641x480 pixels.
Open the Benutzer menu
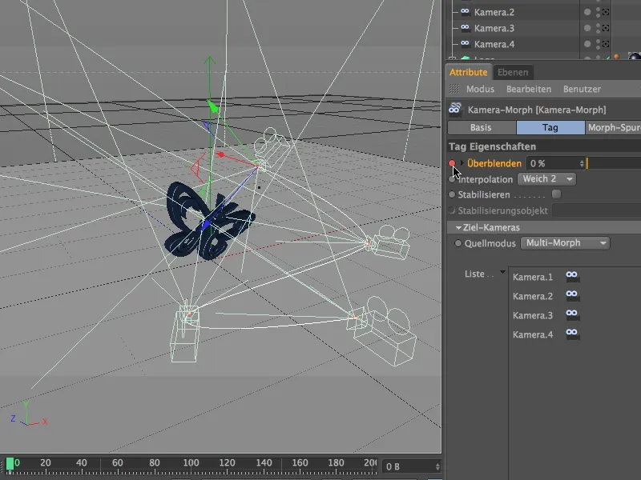coord(582,89)
